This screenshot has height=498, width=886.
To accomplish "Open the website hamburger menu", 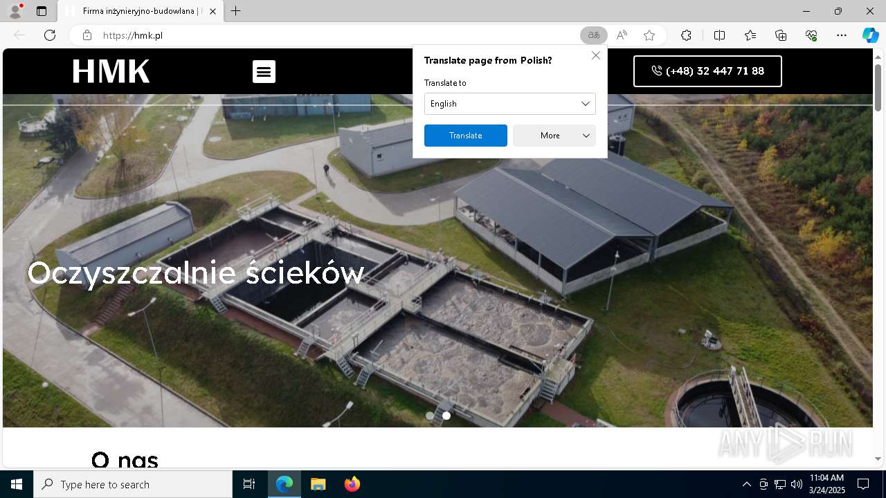I will pos(264,71).
